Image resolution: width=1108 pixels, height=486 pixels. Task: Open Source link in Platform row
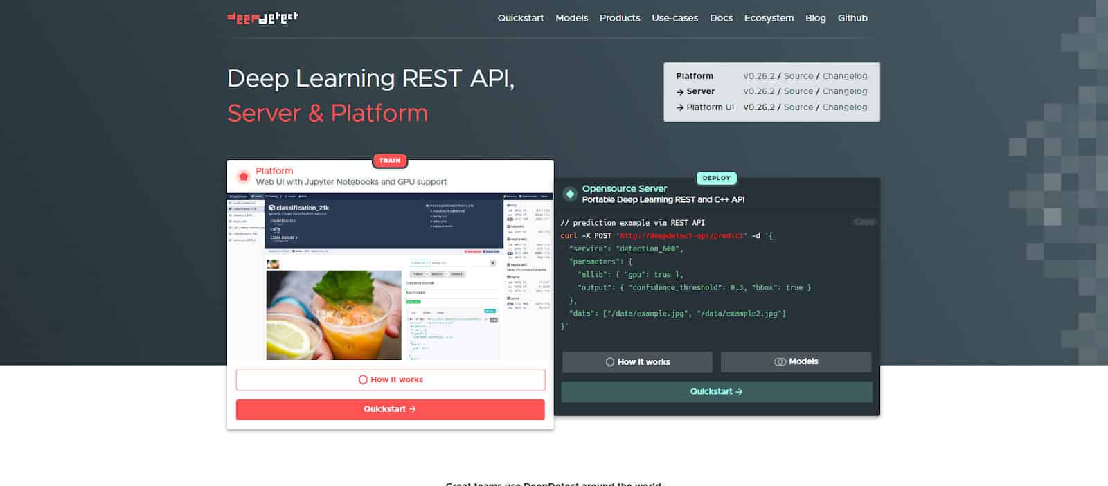click(x=798, y=76)
